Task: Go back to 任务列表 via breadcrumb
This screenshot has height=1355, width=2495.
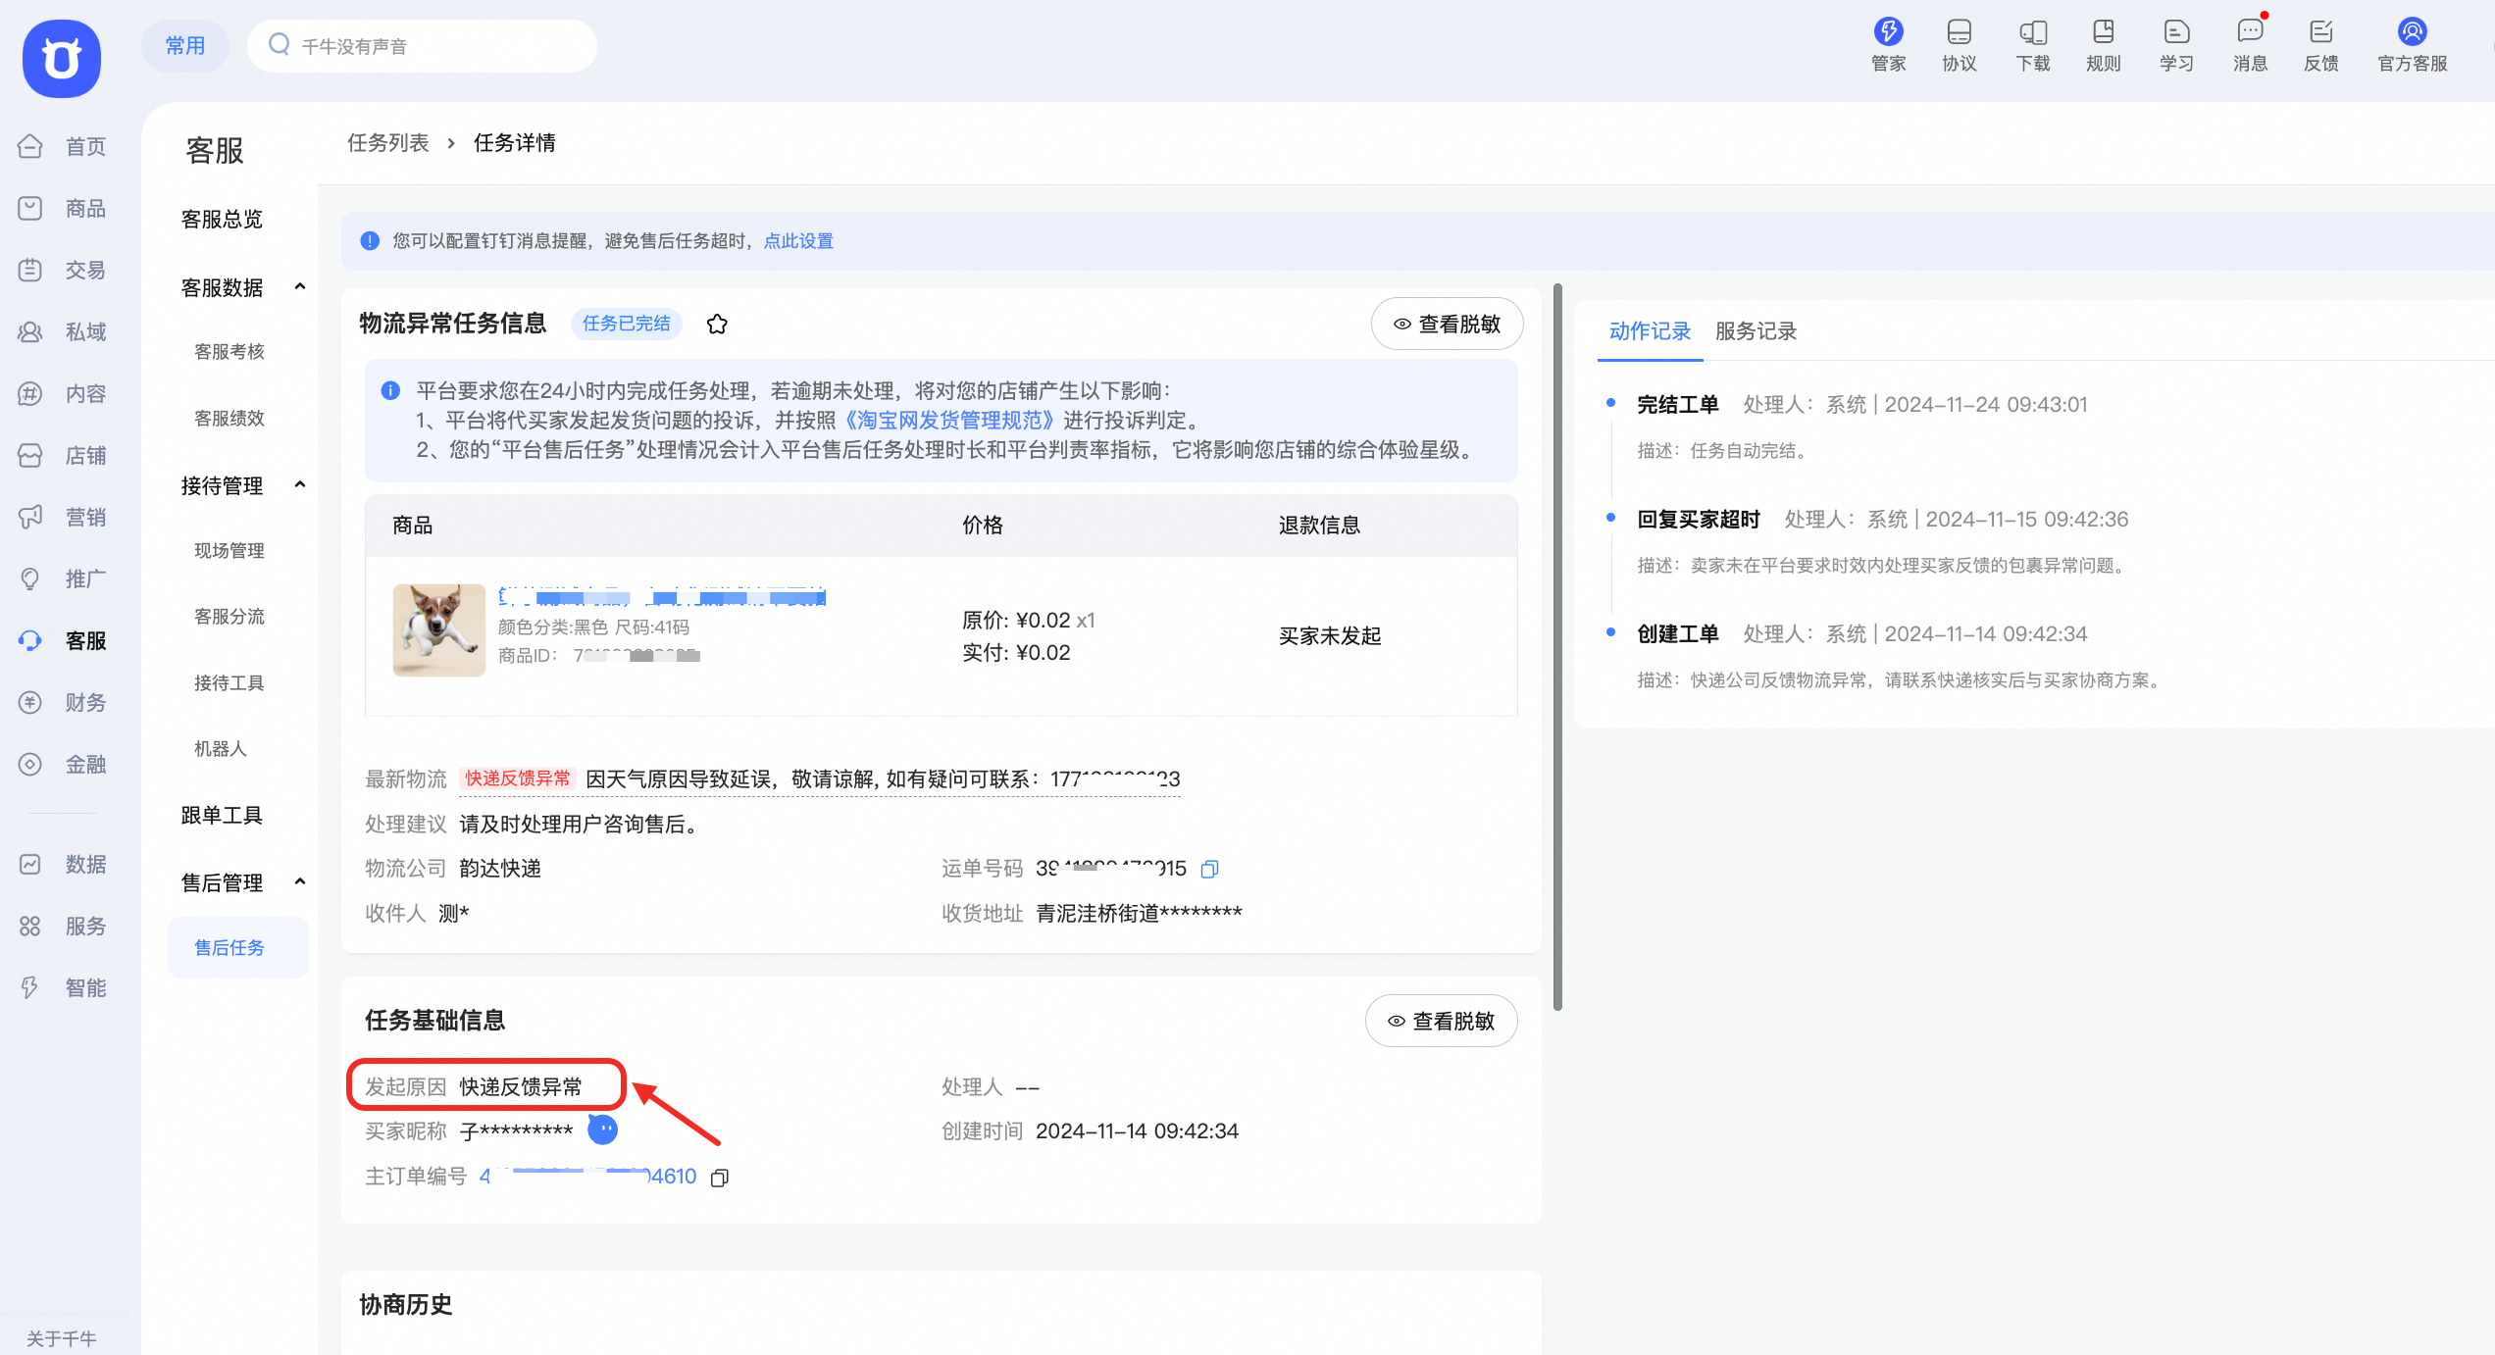Action: (x=388, y=142)
